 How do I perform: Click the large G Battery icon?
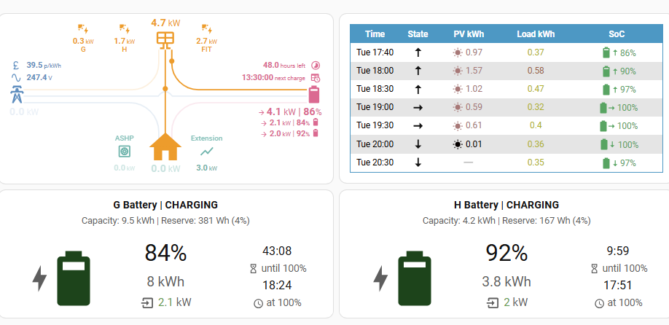tap(74, 278)
